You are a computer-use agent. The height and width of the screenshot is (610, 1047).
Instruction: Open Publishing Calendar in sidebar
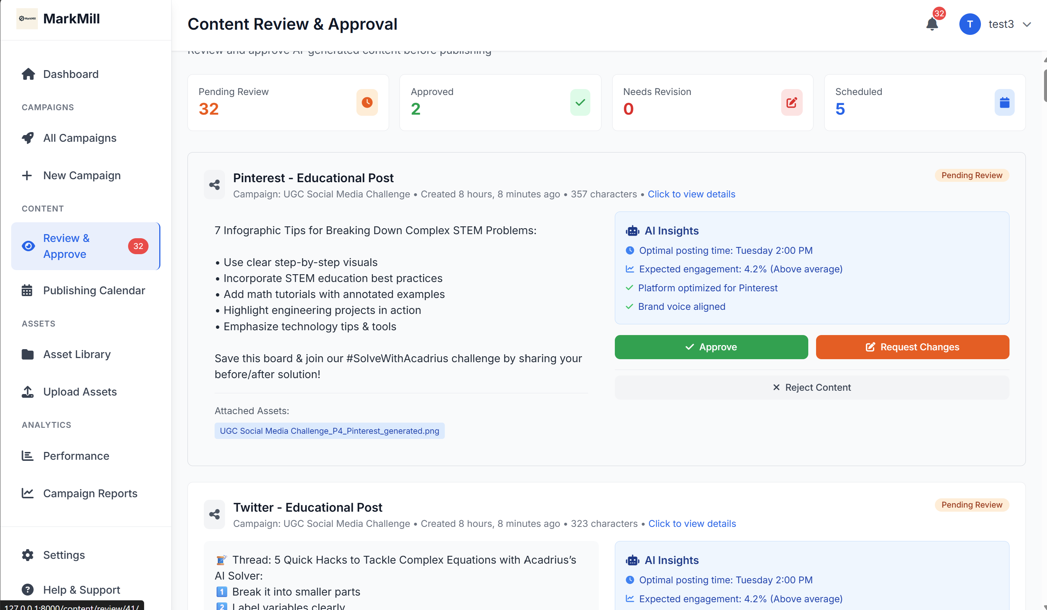[x=94, y=290]
